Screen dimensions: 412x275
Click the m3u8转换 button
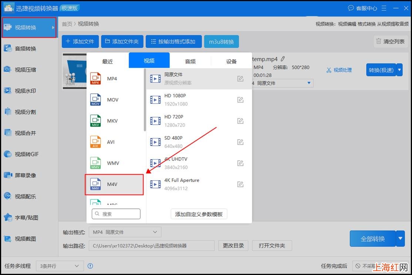click(222, 41)
